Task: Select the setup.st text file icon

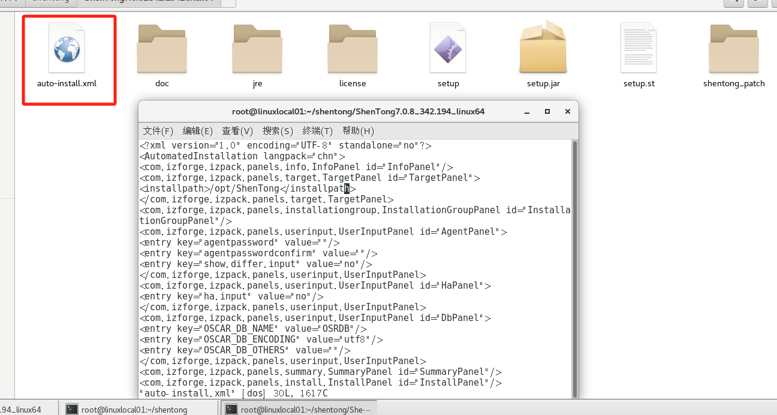Action: pos(639,47)
